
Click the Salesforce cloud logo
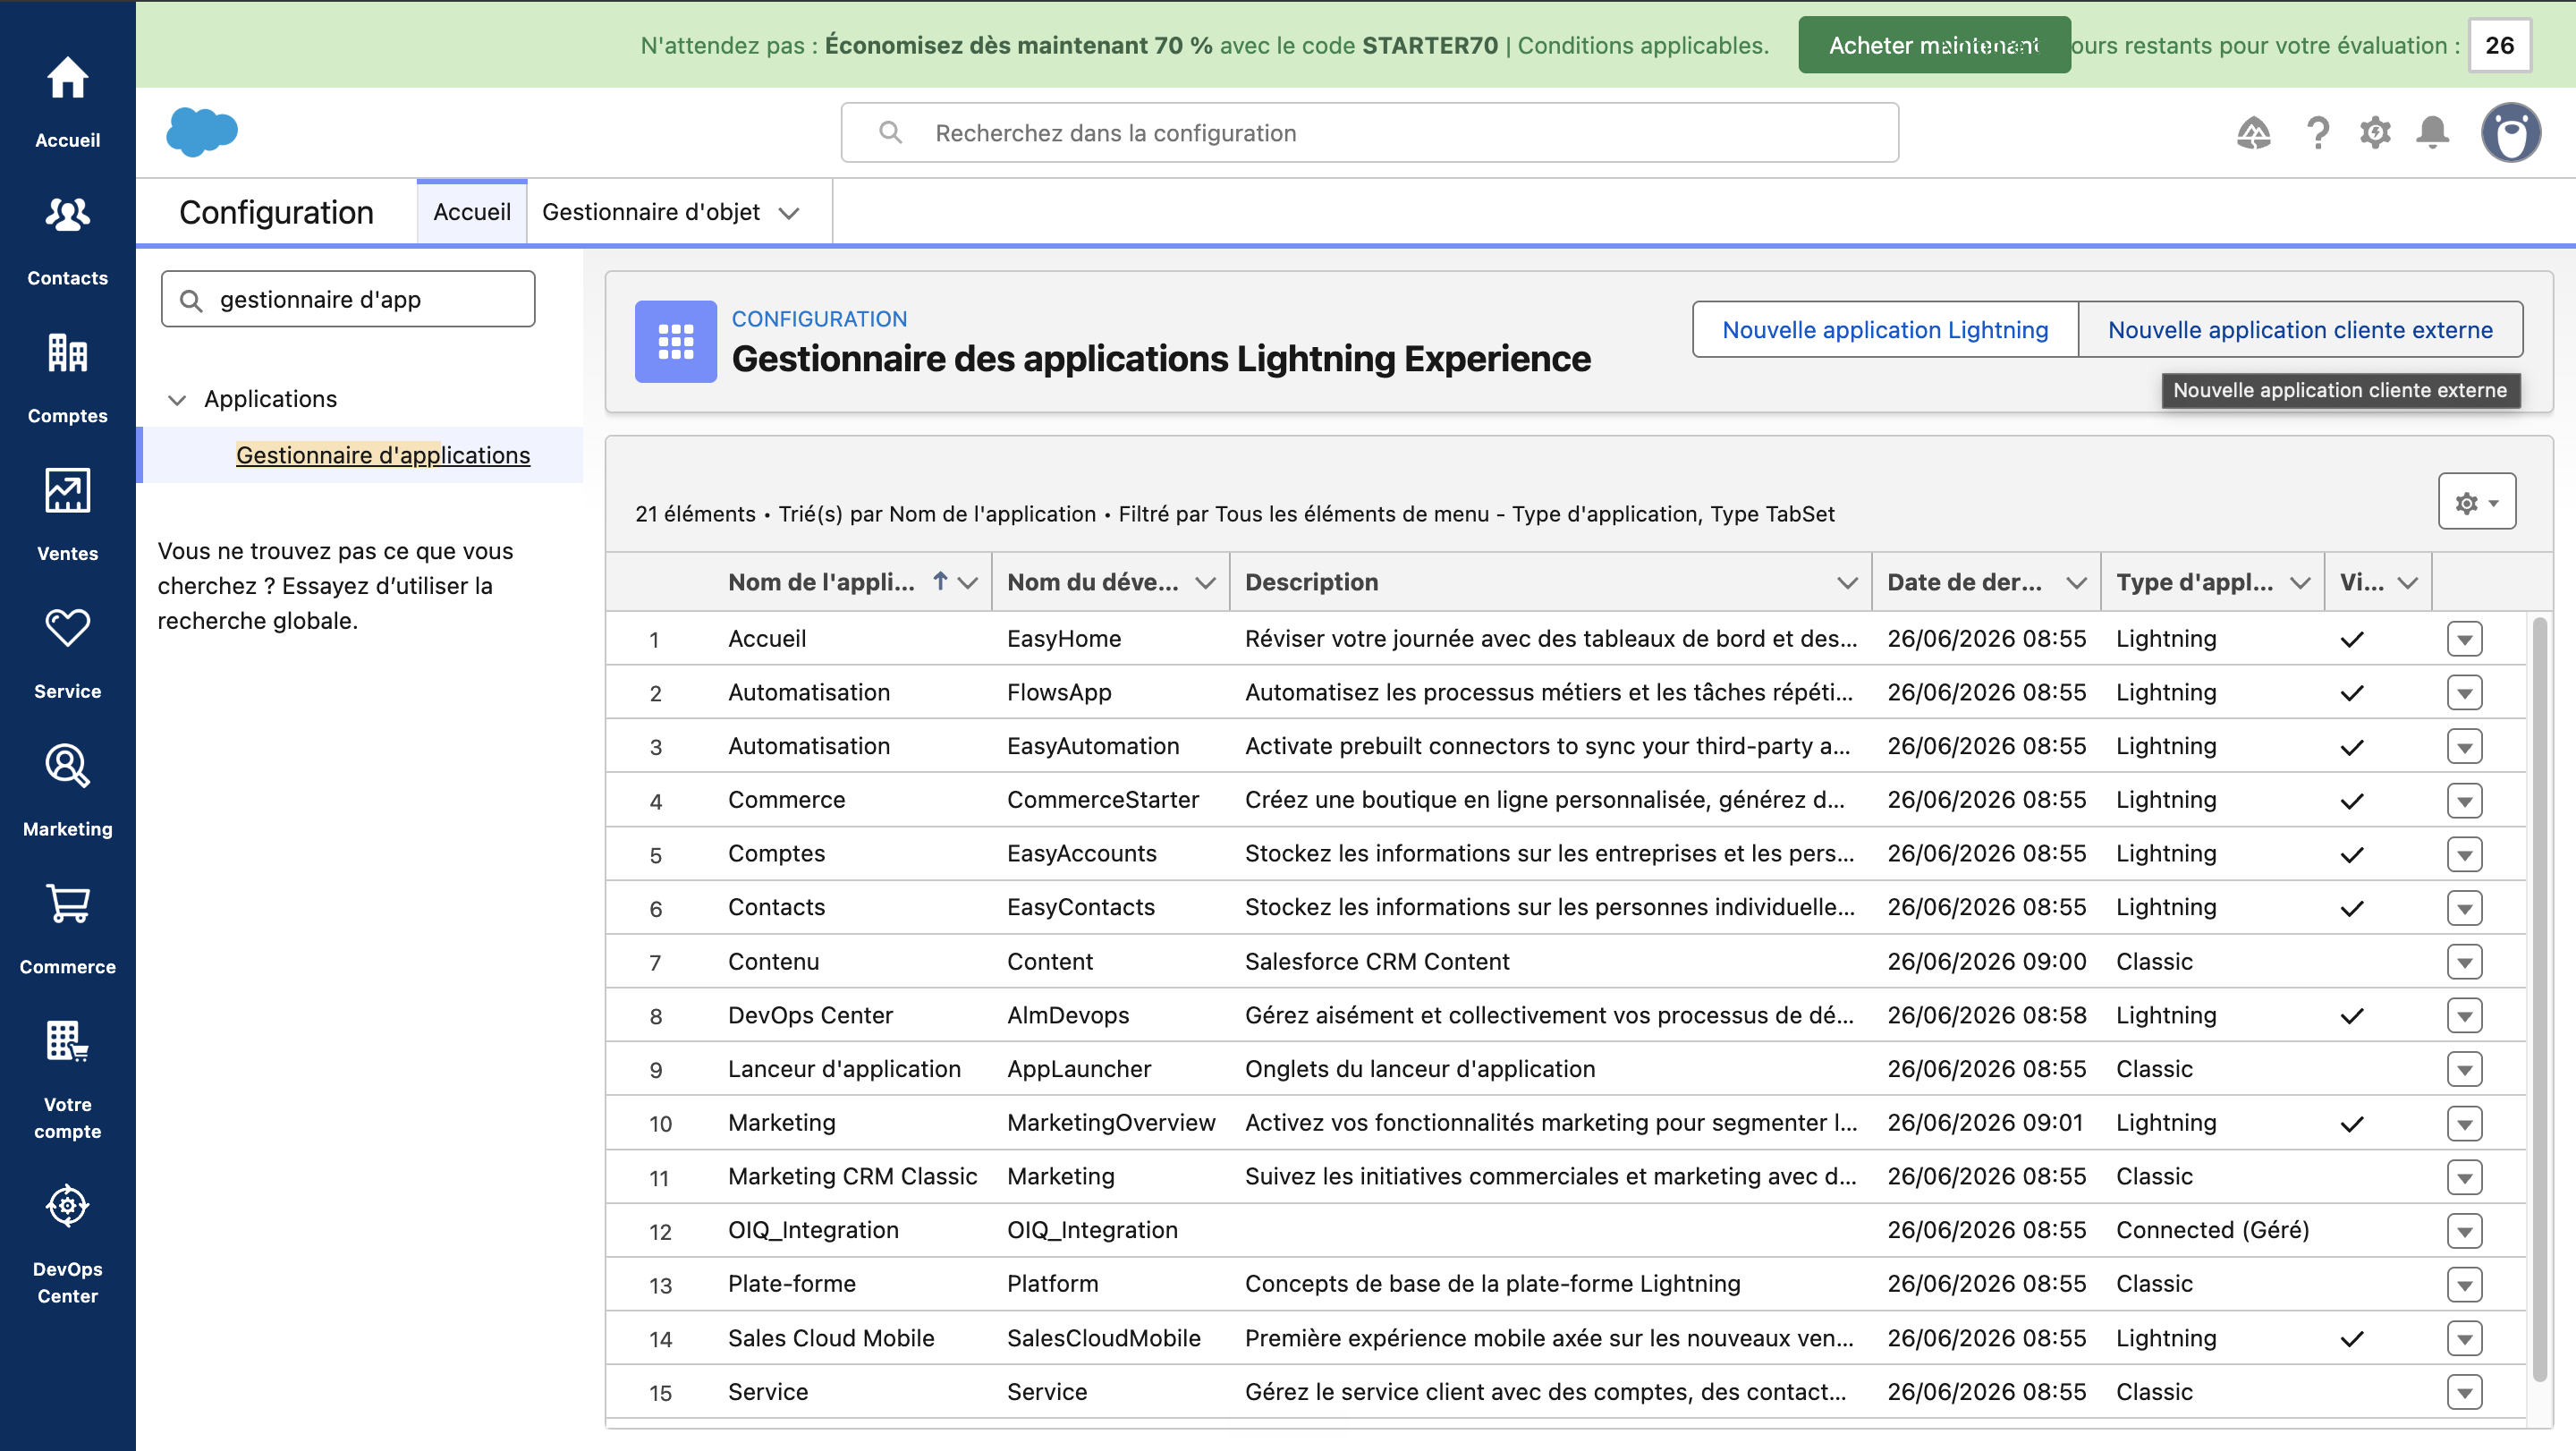tap(202, 132)
